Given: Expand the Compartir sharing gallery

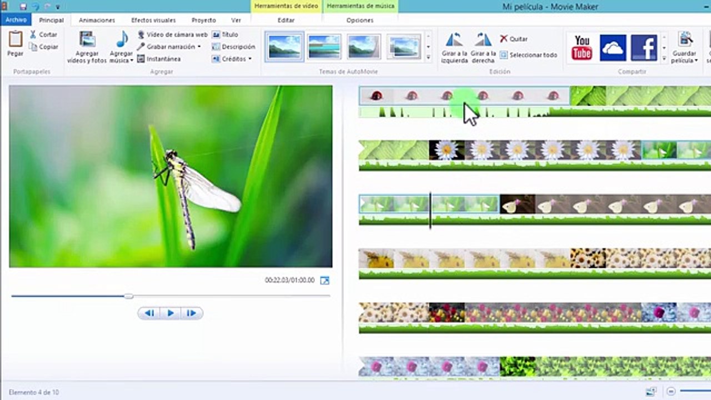Looking at the screenshot, I should [x=664, y=57].
